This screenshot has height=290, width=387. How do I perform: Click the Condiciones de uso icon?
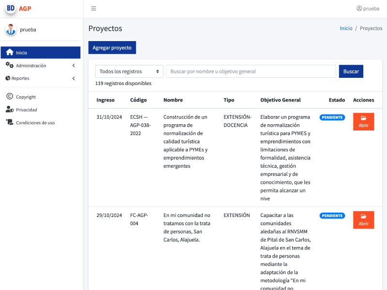coord(9,123)
